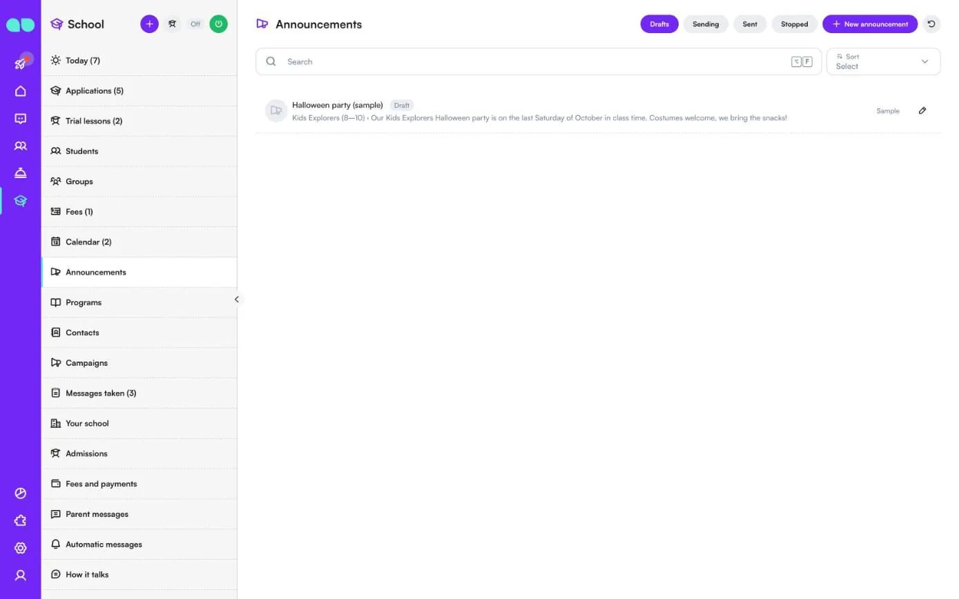Click the announcements Search field
This screenshot has width=959, height=599.
tap(539, 61)
